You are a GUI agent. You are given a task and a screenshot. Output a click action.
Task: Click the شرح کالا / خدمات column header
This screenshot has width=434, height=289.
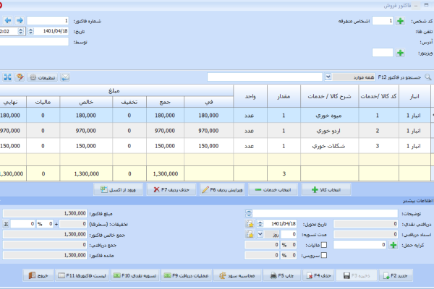click(329, 96)
